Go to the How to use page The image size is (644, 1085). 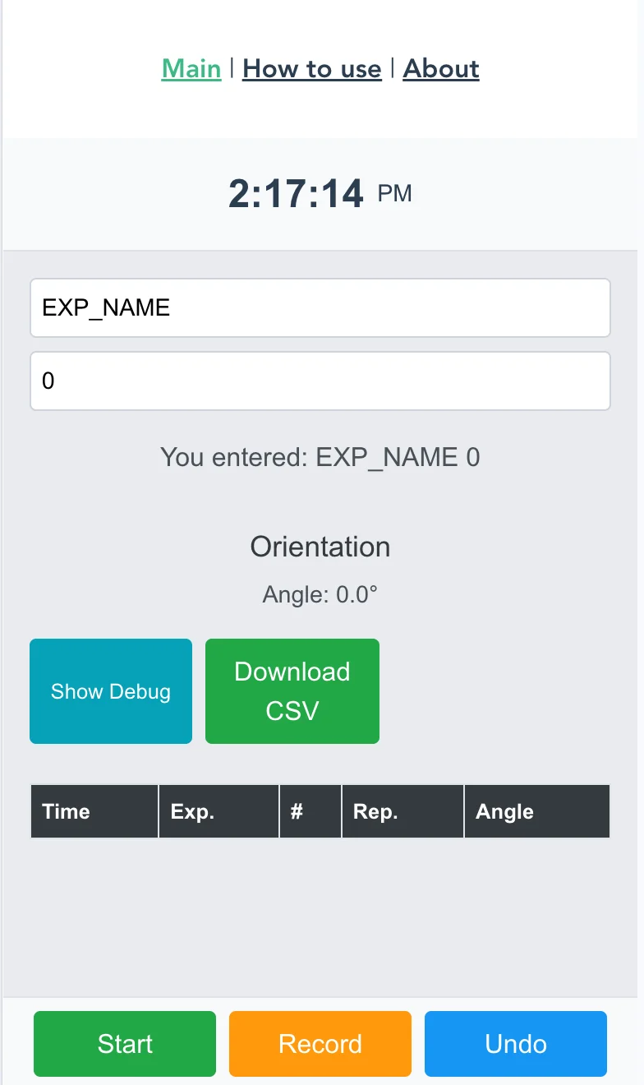pos(312,69)
